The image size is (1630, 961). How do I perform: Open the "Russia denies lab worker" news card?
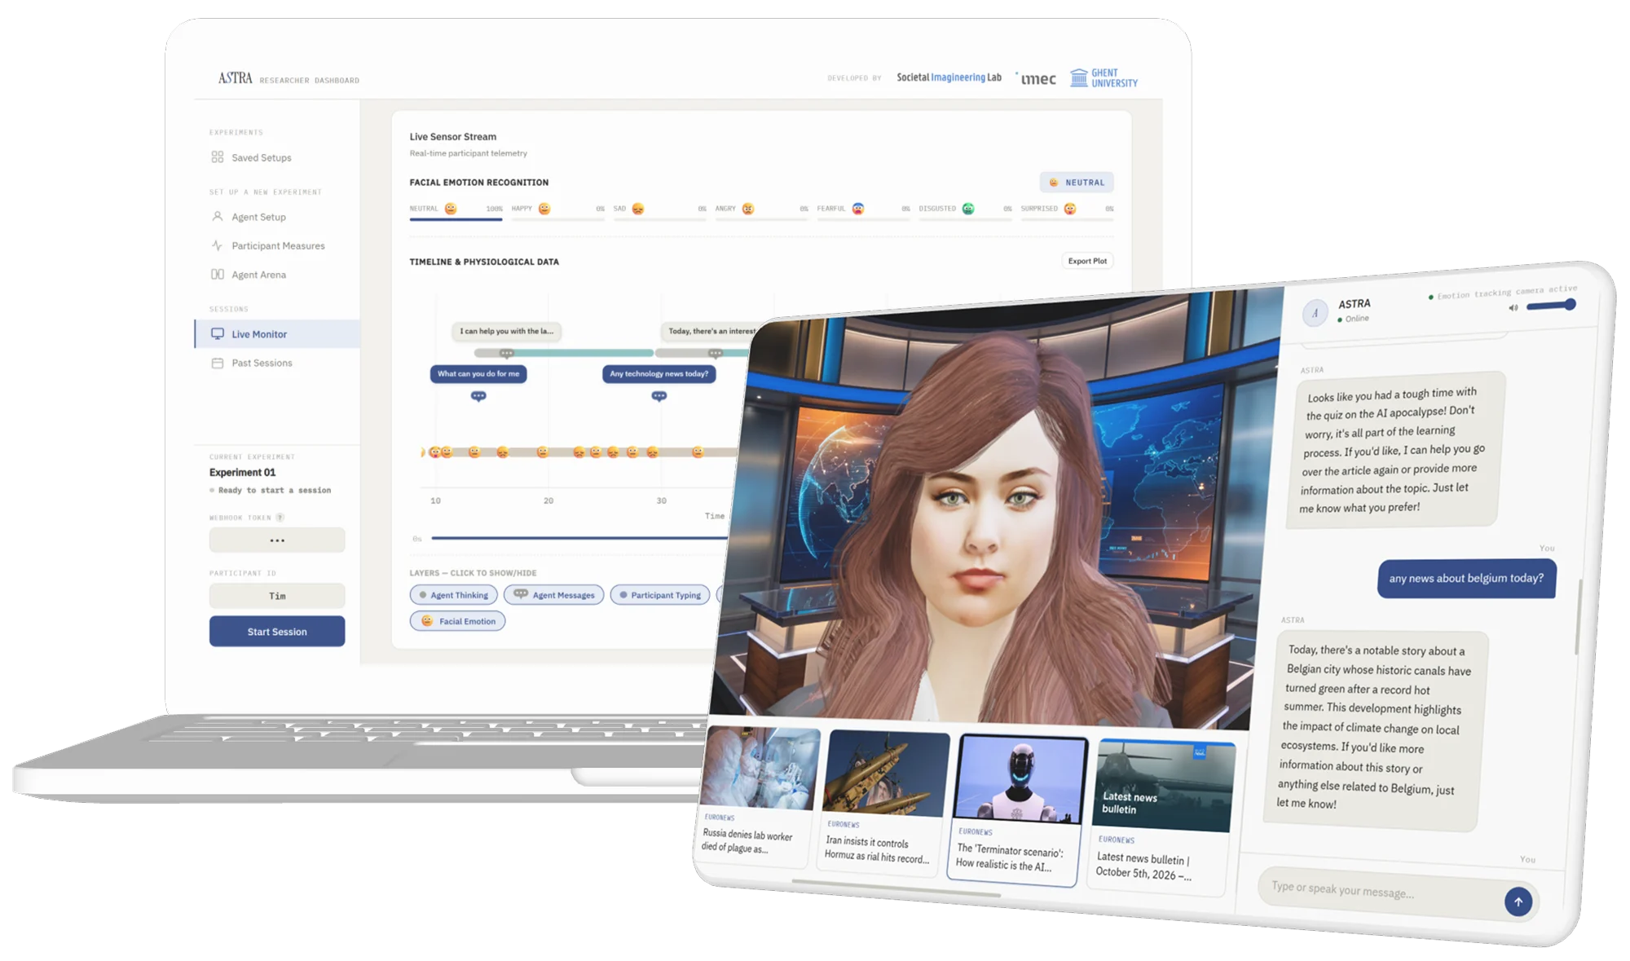(x=758, y=796)
